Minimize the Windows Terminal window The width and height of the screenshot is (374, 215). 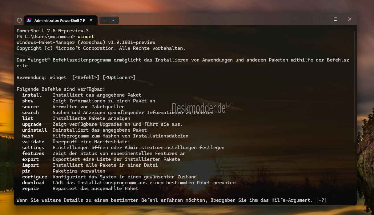(321, 19)
